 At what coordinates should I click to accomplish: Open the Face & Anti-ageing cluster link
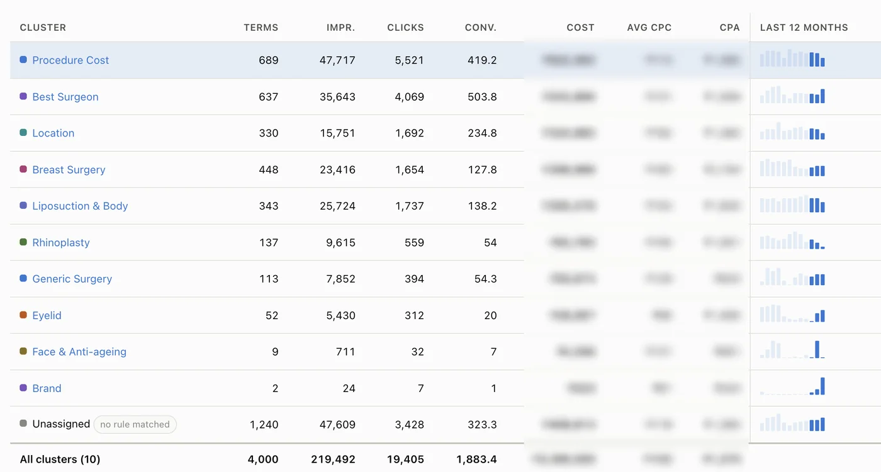(x=79, y=352)
